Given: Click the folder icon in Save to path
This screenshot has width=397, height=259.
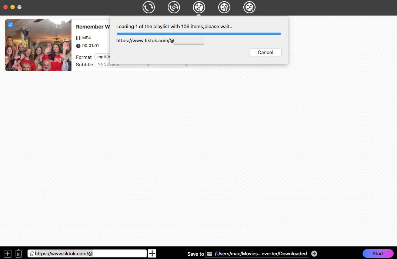Looking at the screenshot, I should [x=210, y=254].
